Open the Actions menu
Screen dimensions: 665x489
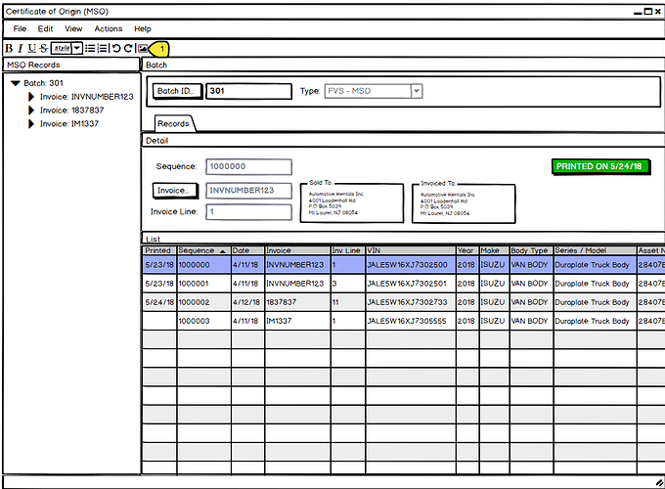109,28
